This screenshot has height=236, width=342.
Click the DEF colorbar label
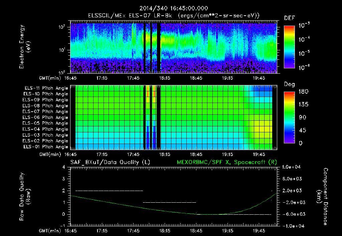pyautogui.click(x=290, y=18)
